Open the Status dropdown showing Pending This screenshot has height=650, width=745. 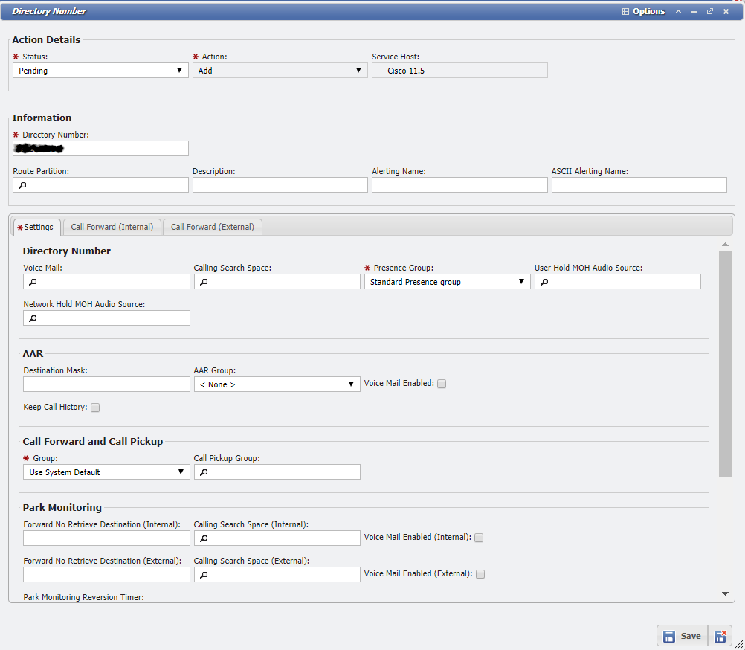100,71
